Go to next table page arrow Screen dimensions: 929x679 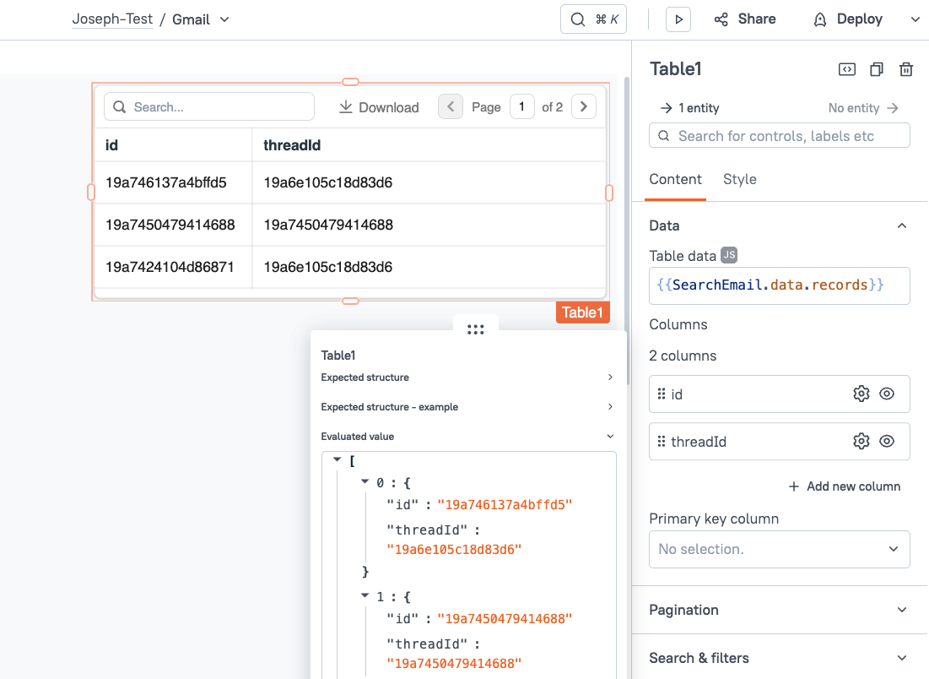coord(584,106)
